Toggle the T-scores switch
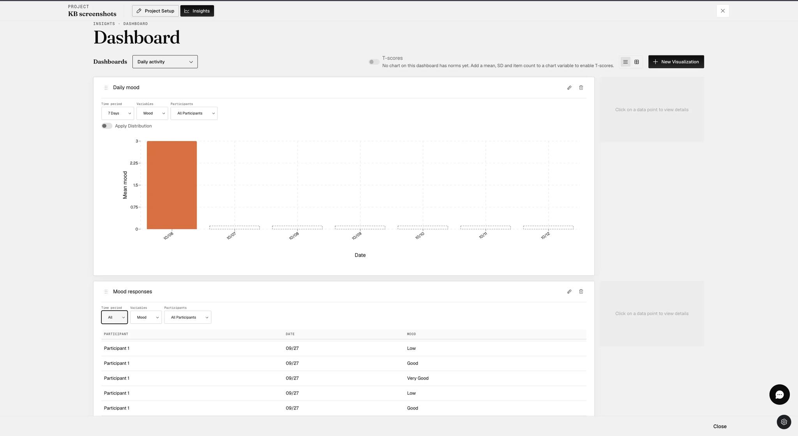Image resolution: width=798 pixels, height=436 pixels. (x=374, y=62)
